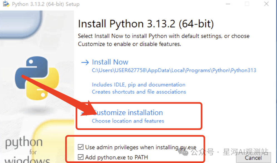Click 'Choose location and features' subtitle

[x=128, y=121]
